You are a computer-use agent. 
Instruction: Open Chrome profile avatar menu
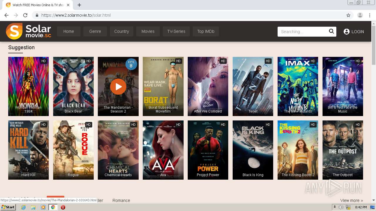360,15
